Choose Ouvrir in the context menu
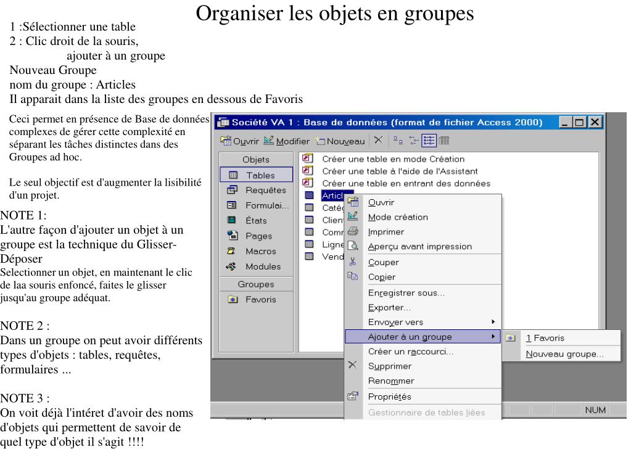Image resolution: width=631 pixels, height=473 pixels. 423,202
